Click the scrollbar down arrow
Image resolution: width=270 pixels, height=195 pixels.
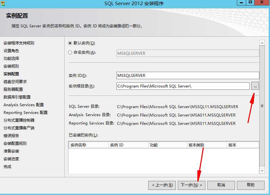click(x=262, y=171)
